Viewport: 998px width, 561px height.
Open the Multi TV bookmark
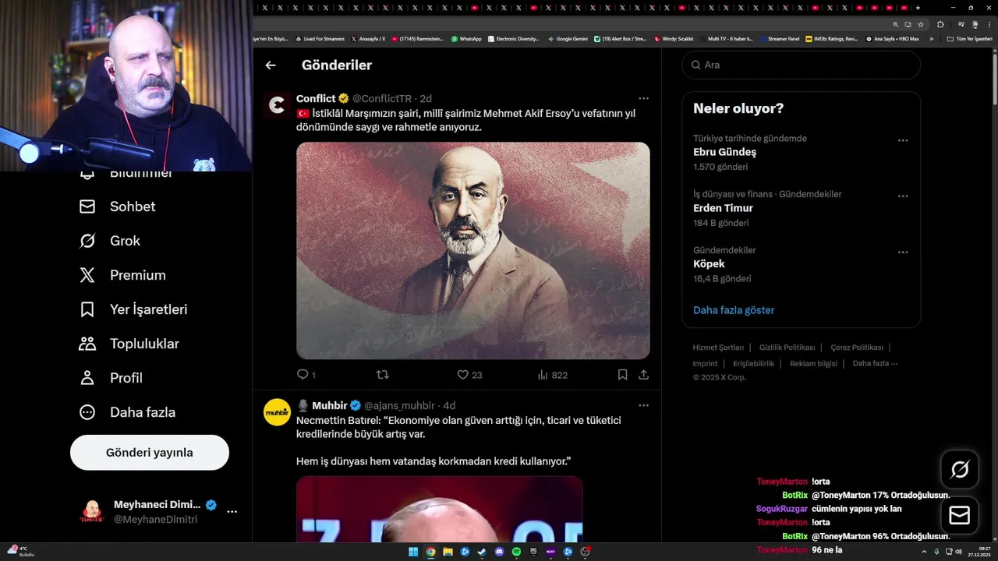[726, 38]
